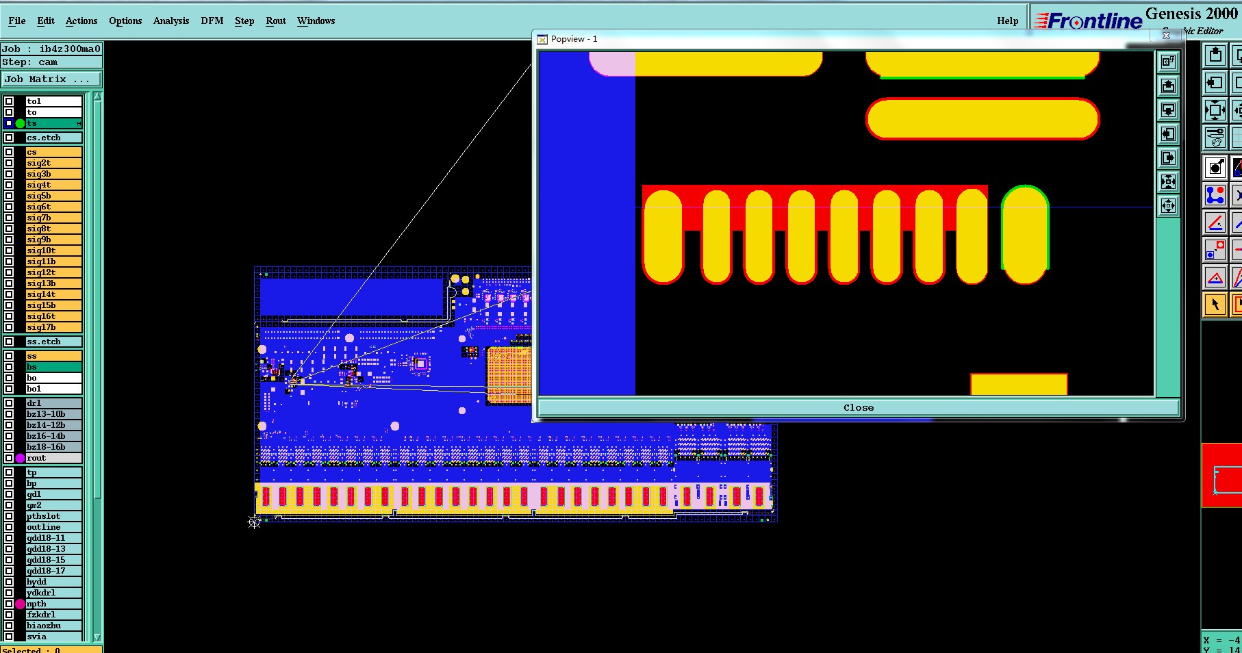Click the red overview thumbnail panel
This screenshot has width=1242, height=653.
[1221, 475]
